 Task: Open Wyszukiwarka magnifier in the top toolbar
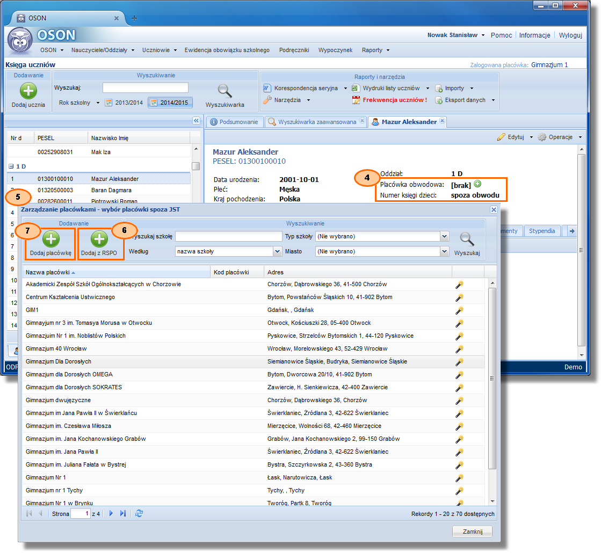pos(225,91)
